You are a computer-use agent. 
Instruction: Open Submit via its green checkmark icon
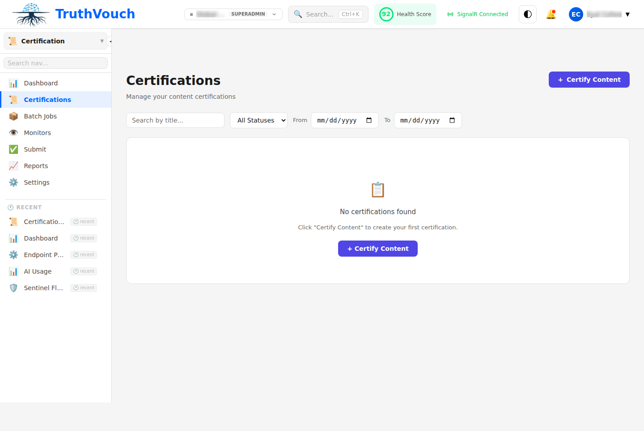pos(14,149)
